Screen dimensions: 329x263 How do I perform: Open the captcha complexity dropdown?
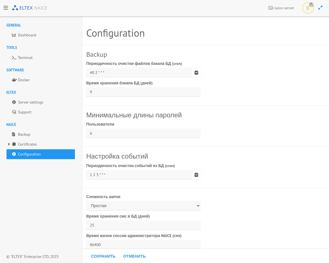click(143, 206)
